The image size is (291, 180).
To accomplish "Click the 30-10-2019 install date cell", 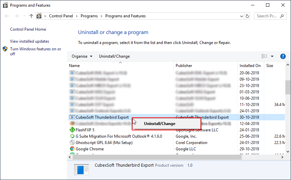I will tap(249, 117).
